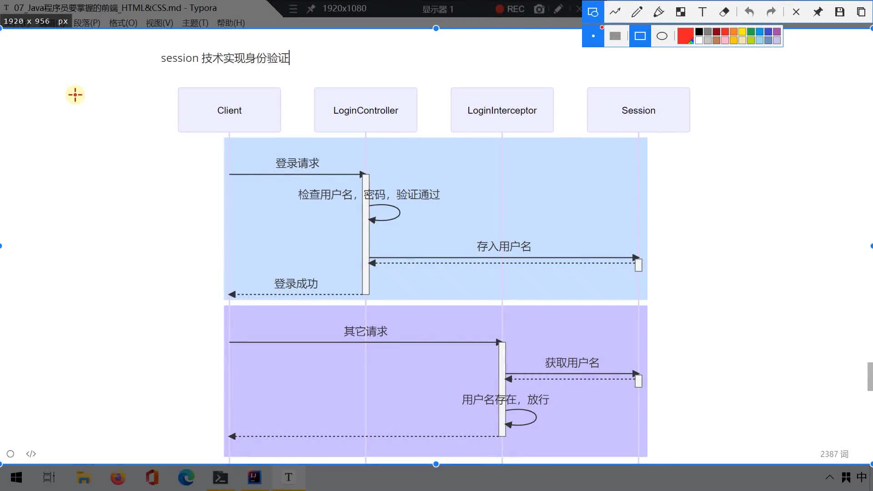Open the recorder hamburger menu
Viewport: 873px width, 491px height.
[x=293, y=9]
